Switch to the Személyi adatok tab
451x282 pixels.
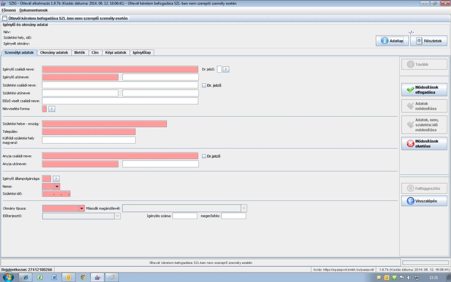[x=19, y=52]
